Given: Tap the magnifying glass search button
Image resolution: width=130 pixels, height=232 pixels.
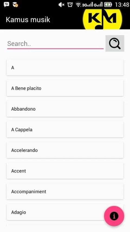Looking at the screenshot, I should click(x=115, y=43).
